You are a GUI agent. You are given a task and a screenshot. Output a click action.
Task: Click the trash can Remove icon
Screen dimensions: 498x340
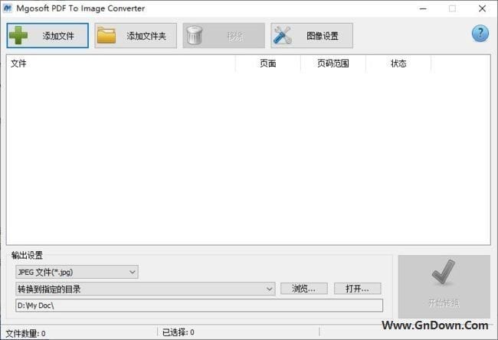(x=195, y=35)
